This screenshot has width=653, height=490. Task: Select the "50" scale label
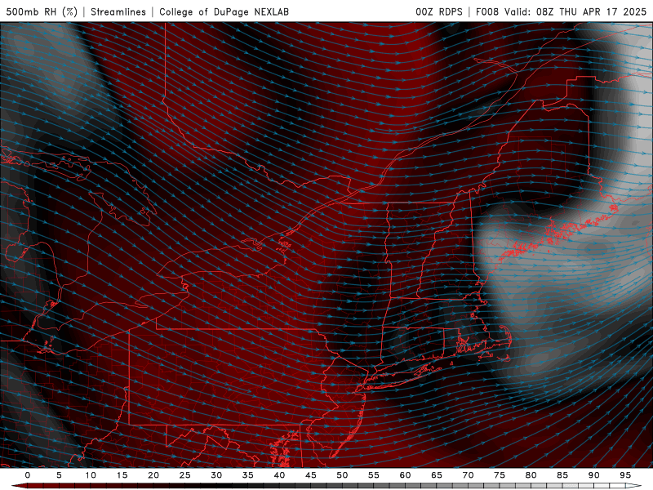pyautogui.click(x=342, y=475)
